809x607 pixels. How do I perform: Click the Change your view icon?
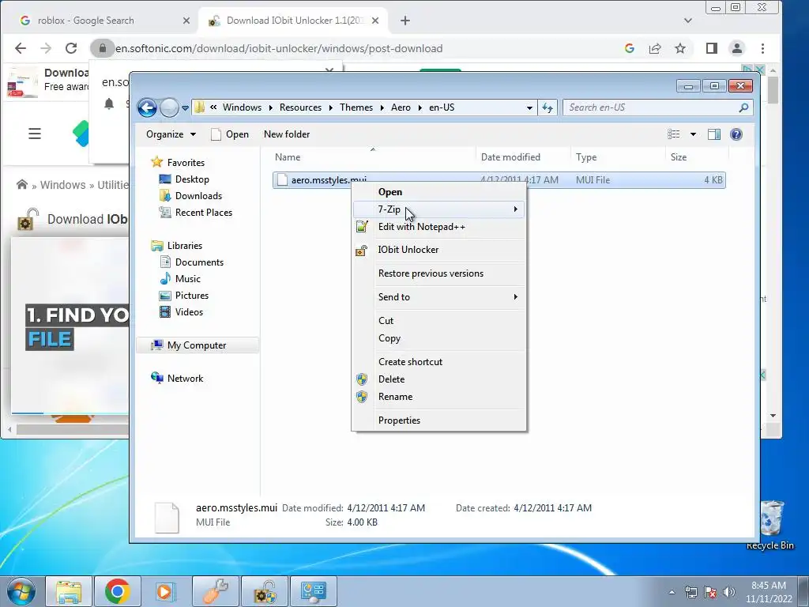(x=674, y=134)
